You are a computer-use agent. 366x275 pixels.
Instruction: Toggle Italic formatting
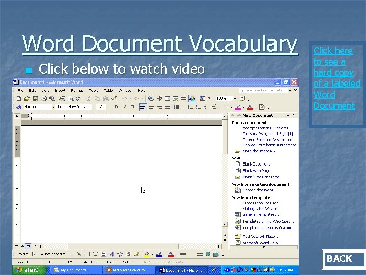[x=125, y=107]
